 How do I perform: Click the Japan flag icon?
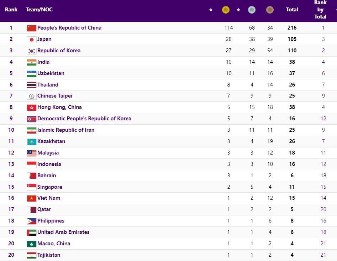[x=31, y=40]
